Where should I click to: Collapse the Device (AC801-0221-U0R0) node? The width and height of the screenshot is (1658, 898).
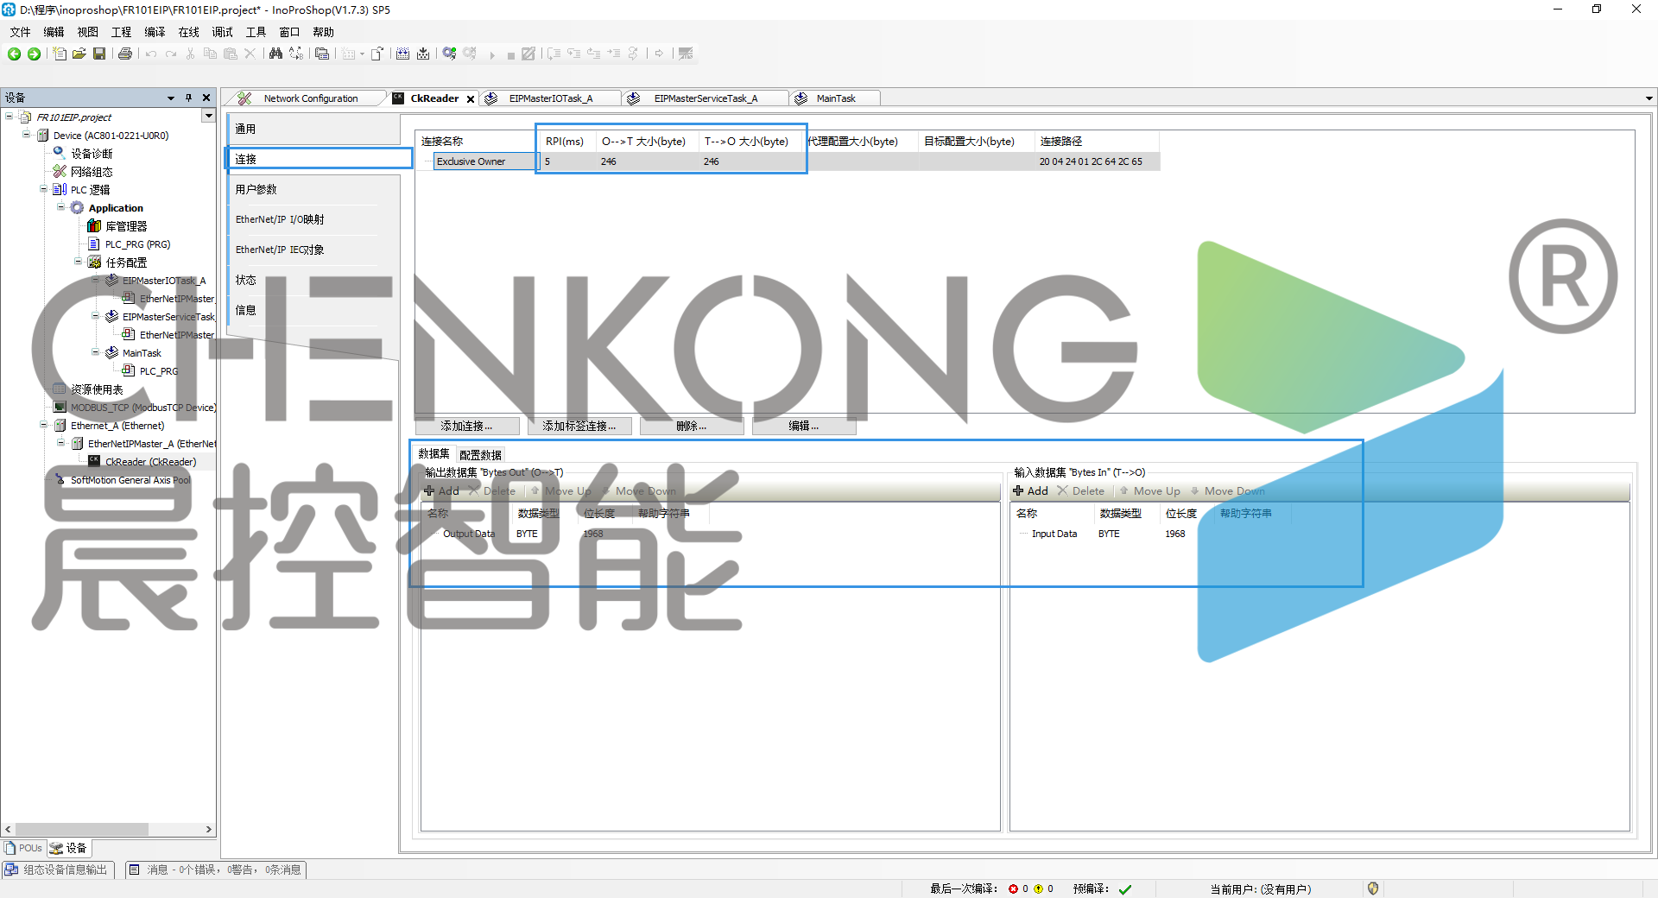[x=27, y=135]
